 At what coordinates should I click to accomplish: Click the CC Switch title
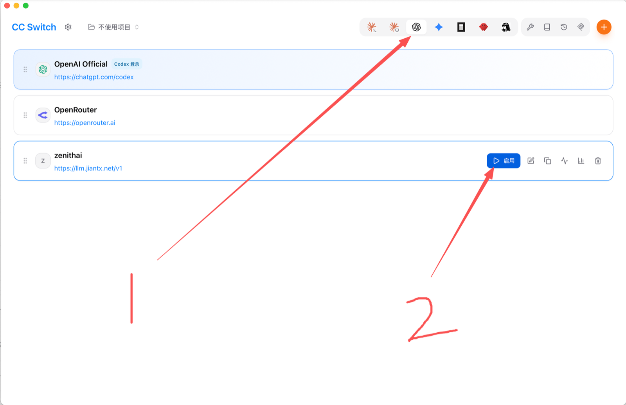pos(34,27)
